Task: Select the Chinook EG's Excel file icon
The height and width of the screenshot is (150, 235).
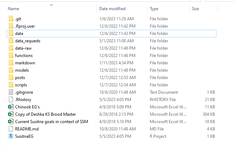Action: tap(11, 107)
